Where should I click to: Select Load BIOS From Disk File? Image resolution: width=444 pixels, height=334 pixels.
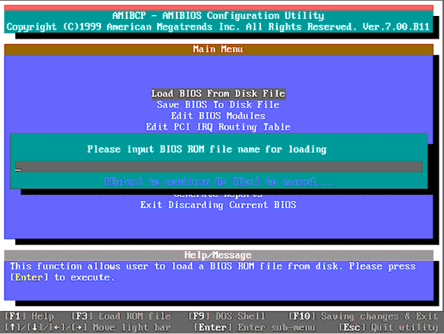(219, 94)
